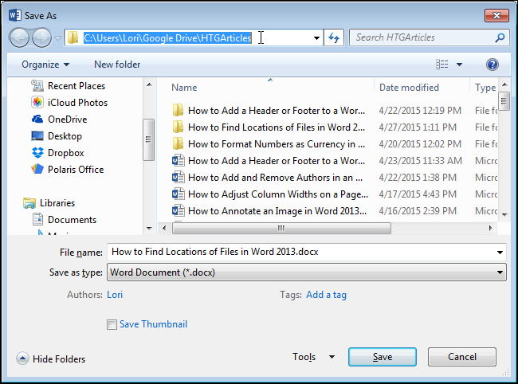Click navigation pane scroll down arrow
The image size is (518, 384).
pos(149,228)
